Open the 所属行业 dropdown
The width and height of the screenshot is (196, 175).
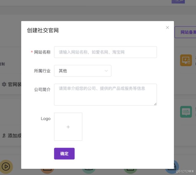(82, 71)
